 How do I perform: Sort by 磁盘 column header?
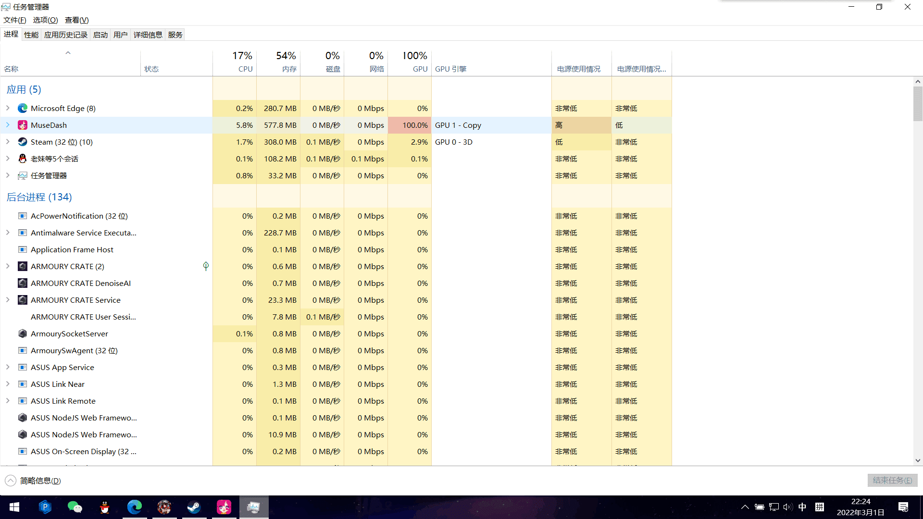point(322,62)
